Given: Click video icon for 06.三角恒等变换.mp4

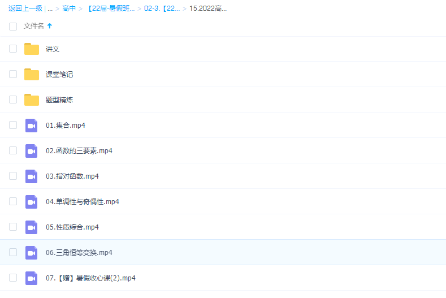Looking at the screenshot, I should (x=32, y=253).
